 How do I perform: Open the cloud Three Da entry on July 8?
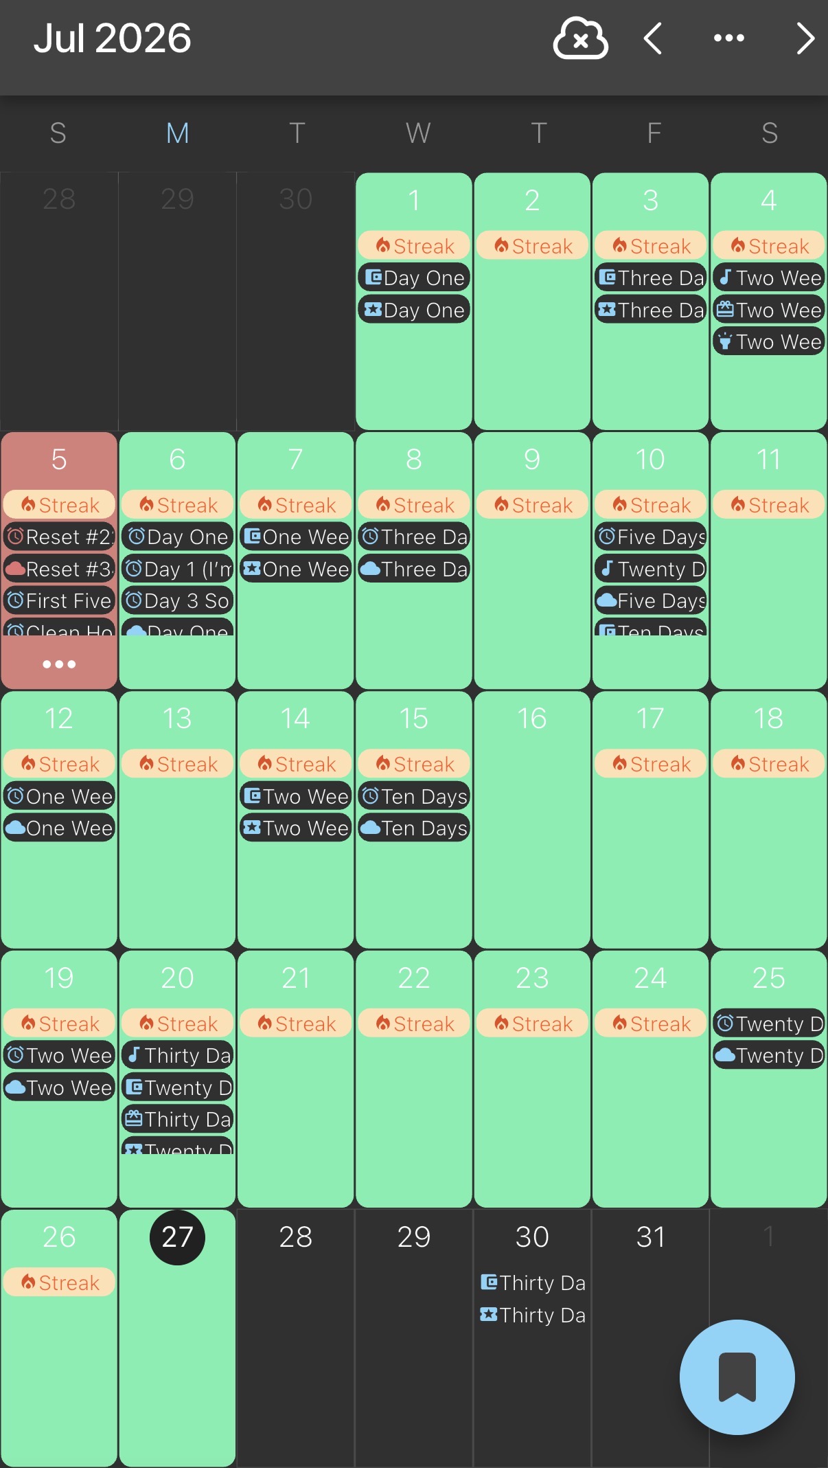414,569
